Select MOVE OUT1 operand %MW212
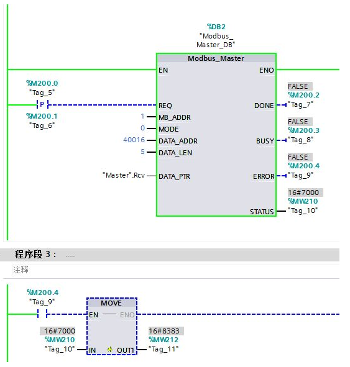 point(163,340)
